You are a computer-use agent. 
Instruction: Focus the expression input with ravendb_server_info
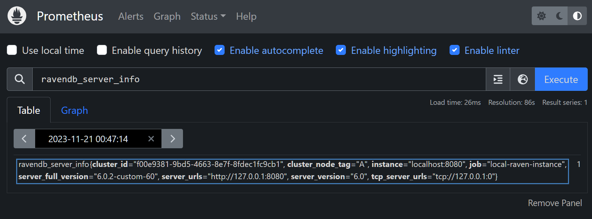pyautogui.click(x=259, y=79)
